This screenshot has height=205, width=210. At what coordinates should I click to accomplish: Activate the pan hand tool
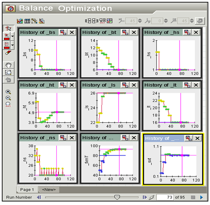(8, 65)
